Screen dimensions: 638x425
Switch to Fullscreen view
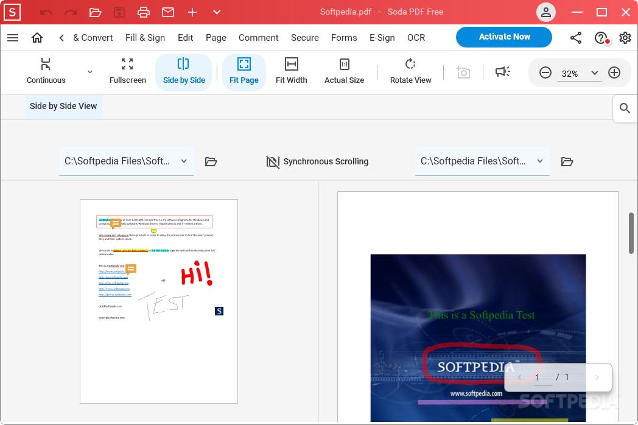[x=127, y=72]
